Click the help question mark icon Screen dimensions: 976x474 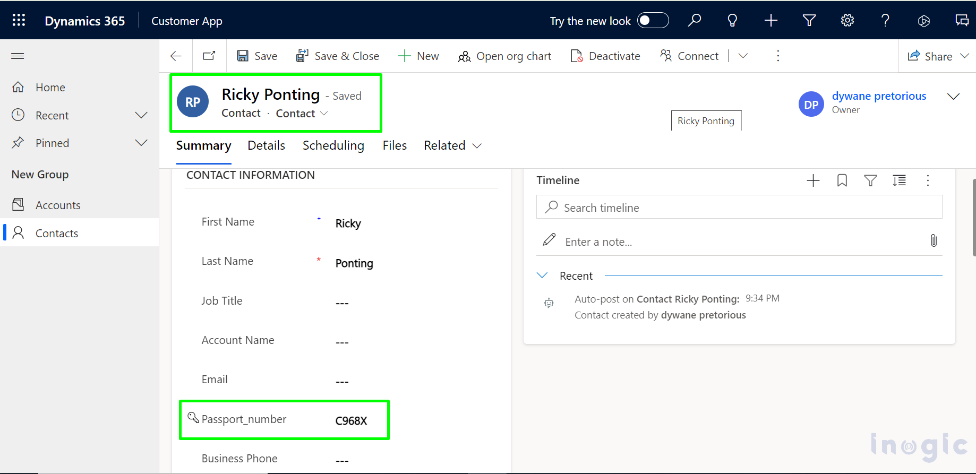(x=885, y=20)
